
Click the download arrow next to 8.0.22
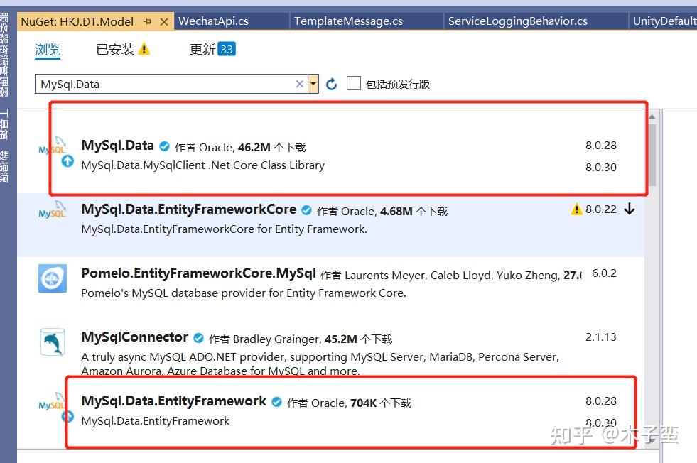pos(630,209)
